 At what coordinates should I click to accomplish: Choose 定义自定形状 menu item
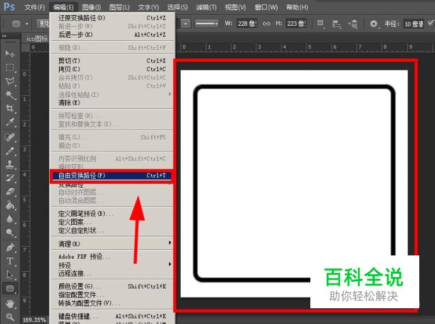(112, 230)
